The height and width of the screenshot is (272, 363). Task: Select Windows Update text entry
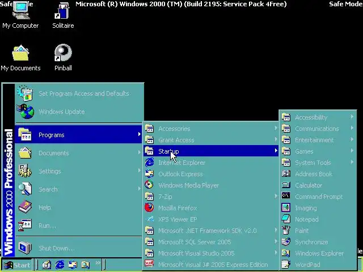pyautogui.click(x=62, y=112)
